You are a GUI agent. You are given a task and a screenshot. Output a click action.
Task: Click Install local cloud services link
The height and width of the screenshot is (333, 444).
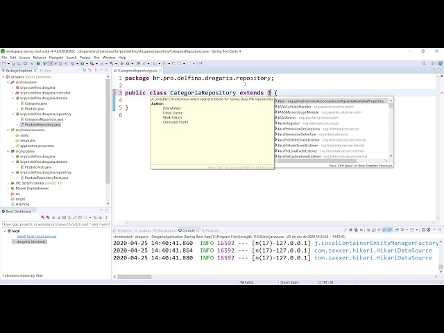[x=37, y=237]
